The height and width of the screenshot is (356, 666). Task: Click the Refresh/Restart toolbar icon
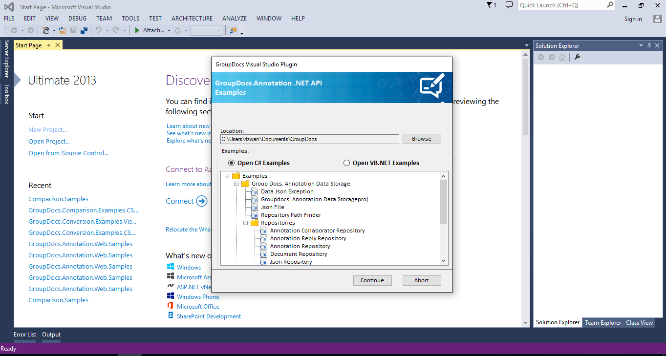(x=178, y=30)
